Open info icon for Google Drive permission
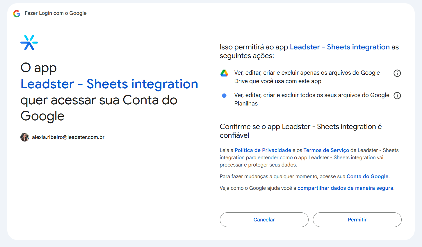The image size is (422, 247). pyautogui.click(x=397, y=73)
